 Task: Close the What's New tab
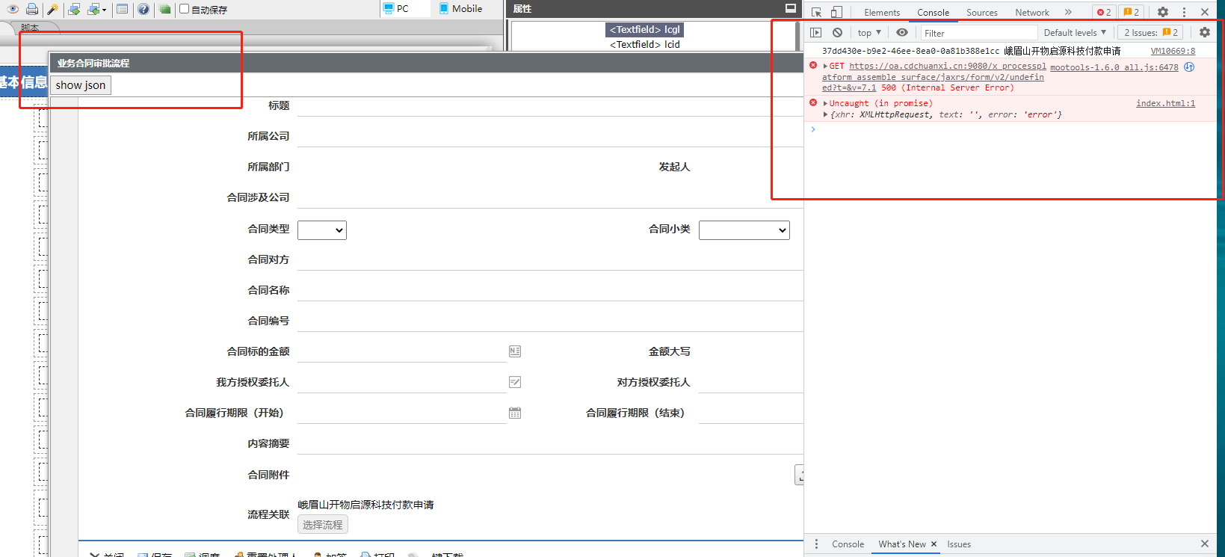[x=934, y=544]
